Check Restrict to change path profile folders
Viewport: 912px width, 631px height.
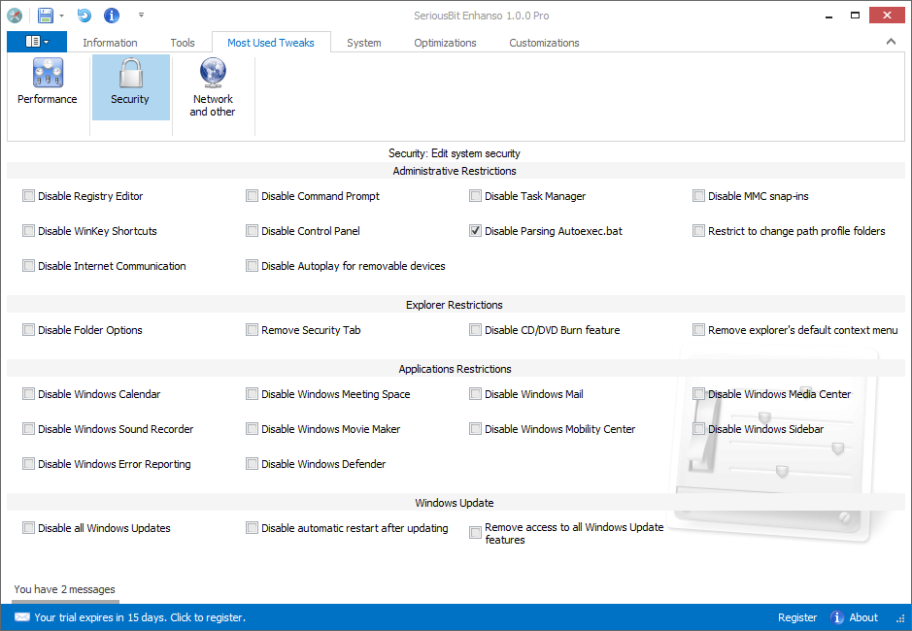[x=698, y=231]
